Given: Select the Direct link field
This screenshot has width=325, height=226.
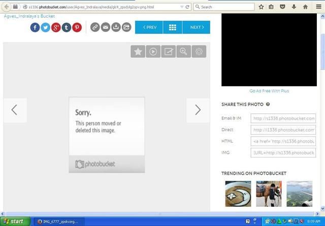Looking at the screenshot, I should point(283,130).
